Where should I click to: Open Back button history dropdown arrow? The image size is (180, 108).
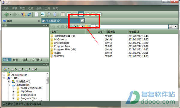point(10,14)
